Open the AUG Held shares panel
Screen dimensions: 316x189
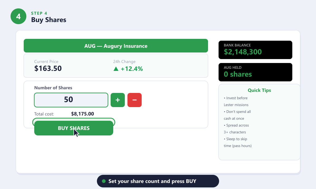tap(255, 72)
